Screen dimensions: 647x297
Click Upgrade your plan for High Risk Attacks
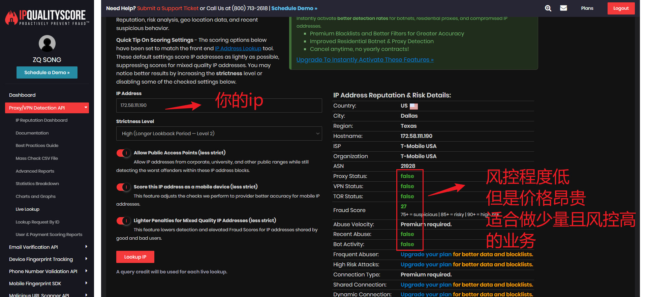pos(426,265)
